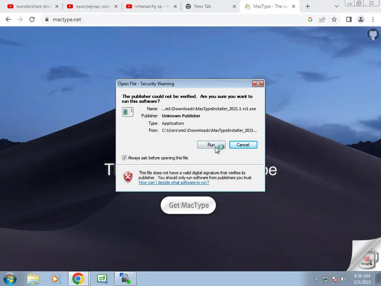The image size is (381, 286).
Task: Click the browser back arrow
Action: click(x=8, y=19)
